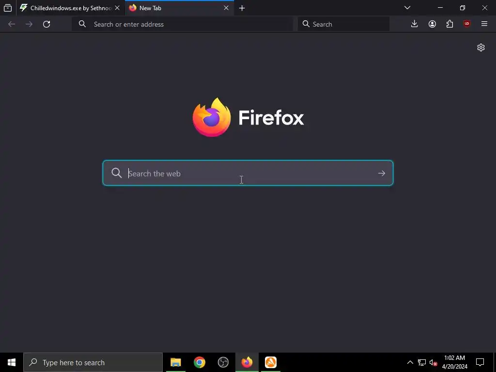Open the uBlock Origin extension popup

(x=467, y=24)
